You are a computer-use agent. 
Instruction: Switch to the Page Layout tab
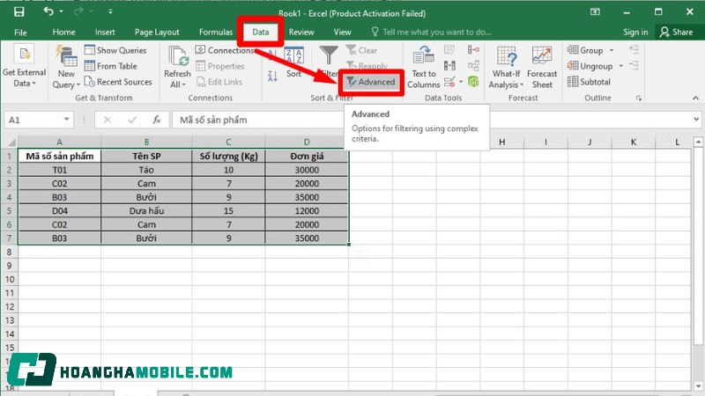point(157,32)
